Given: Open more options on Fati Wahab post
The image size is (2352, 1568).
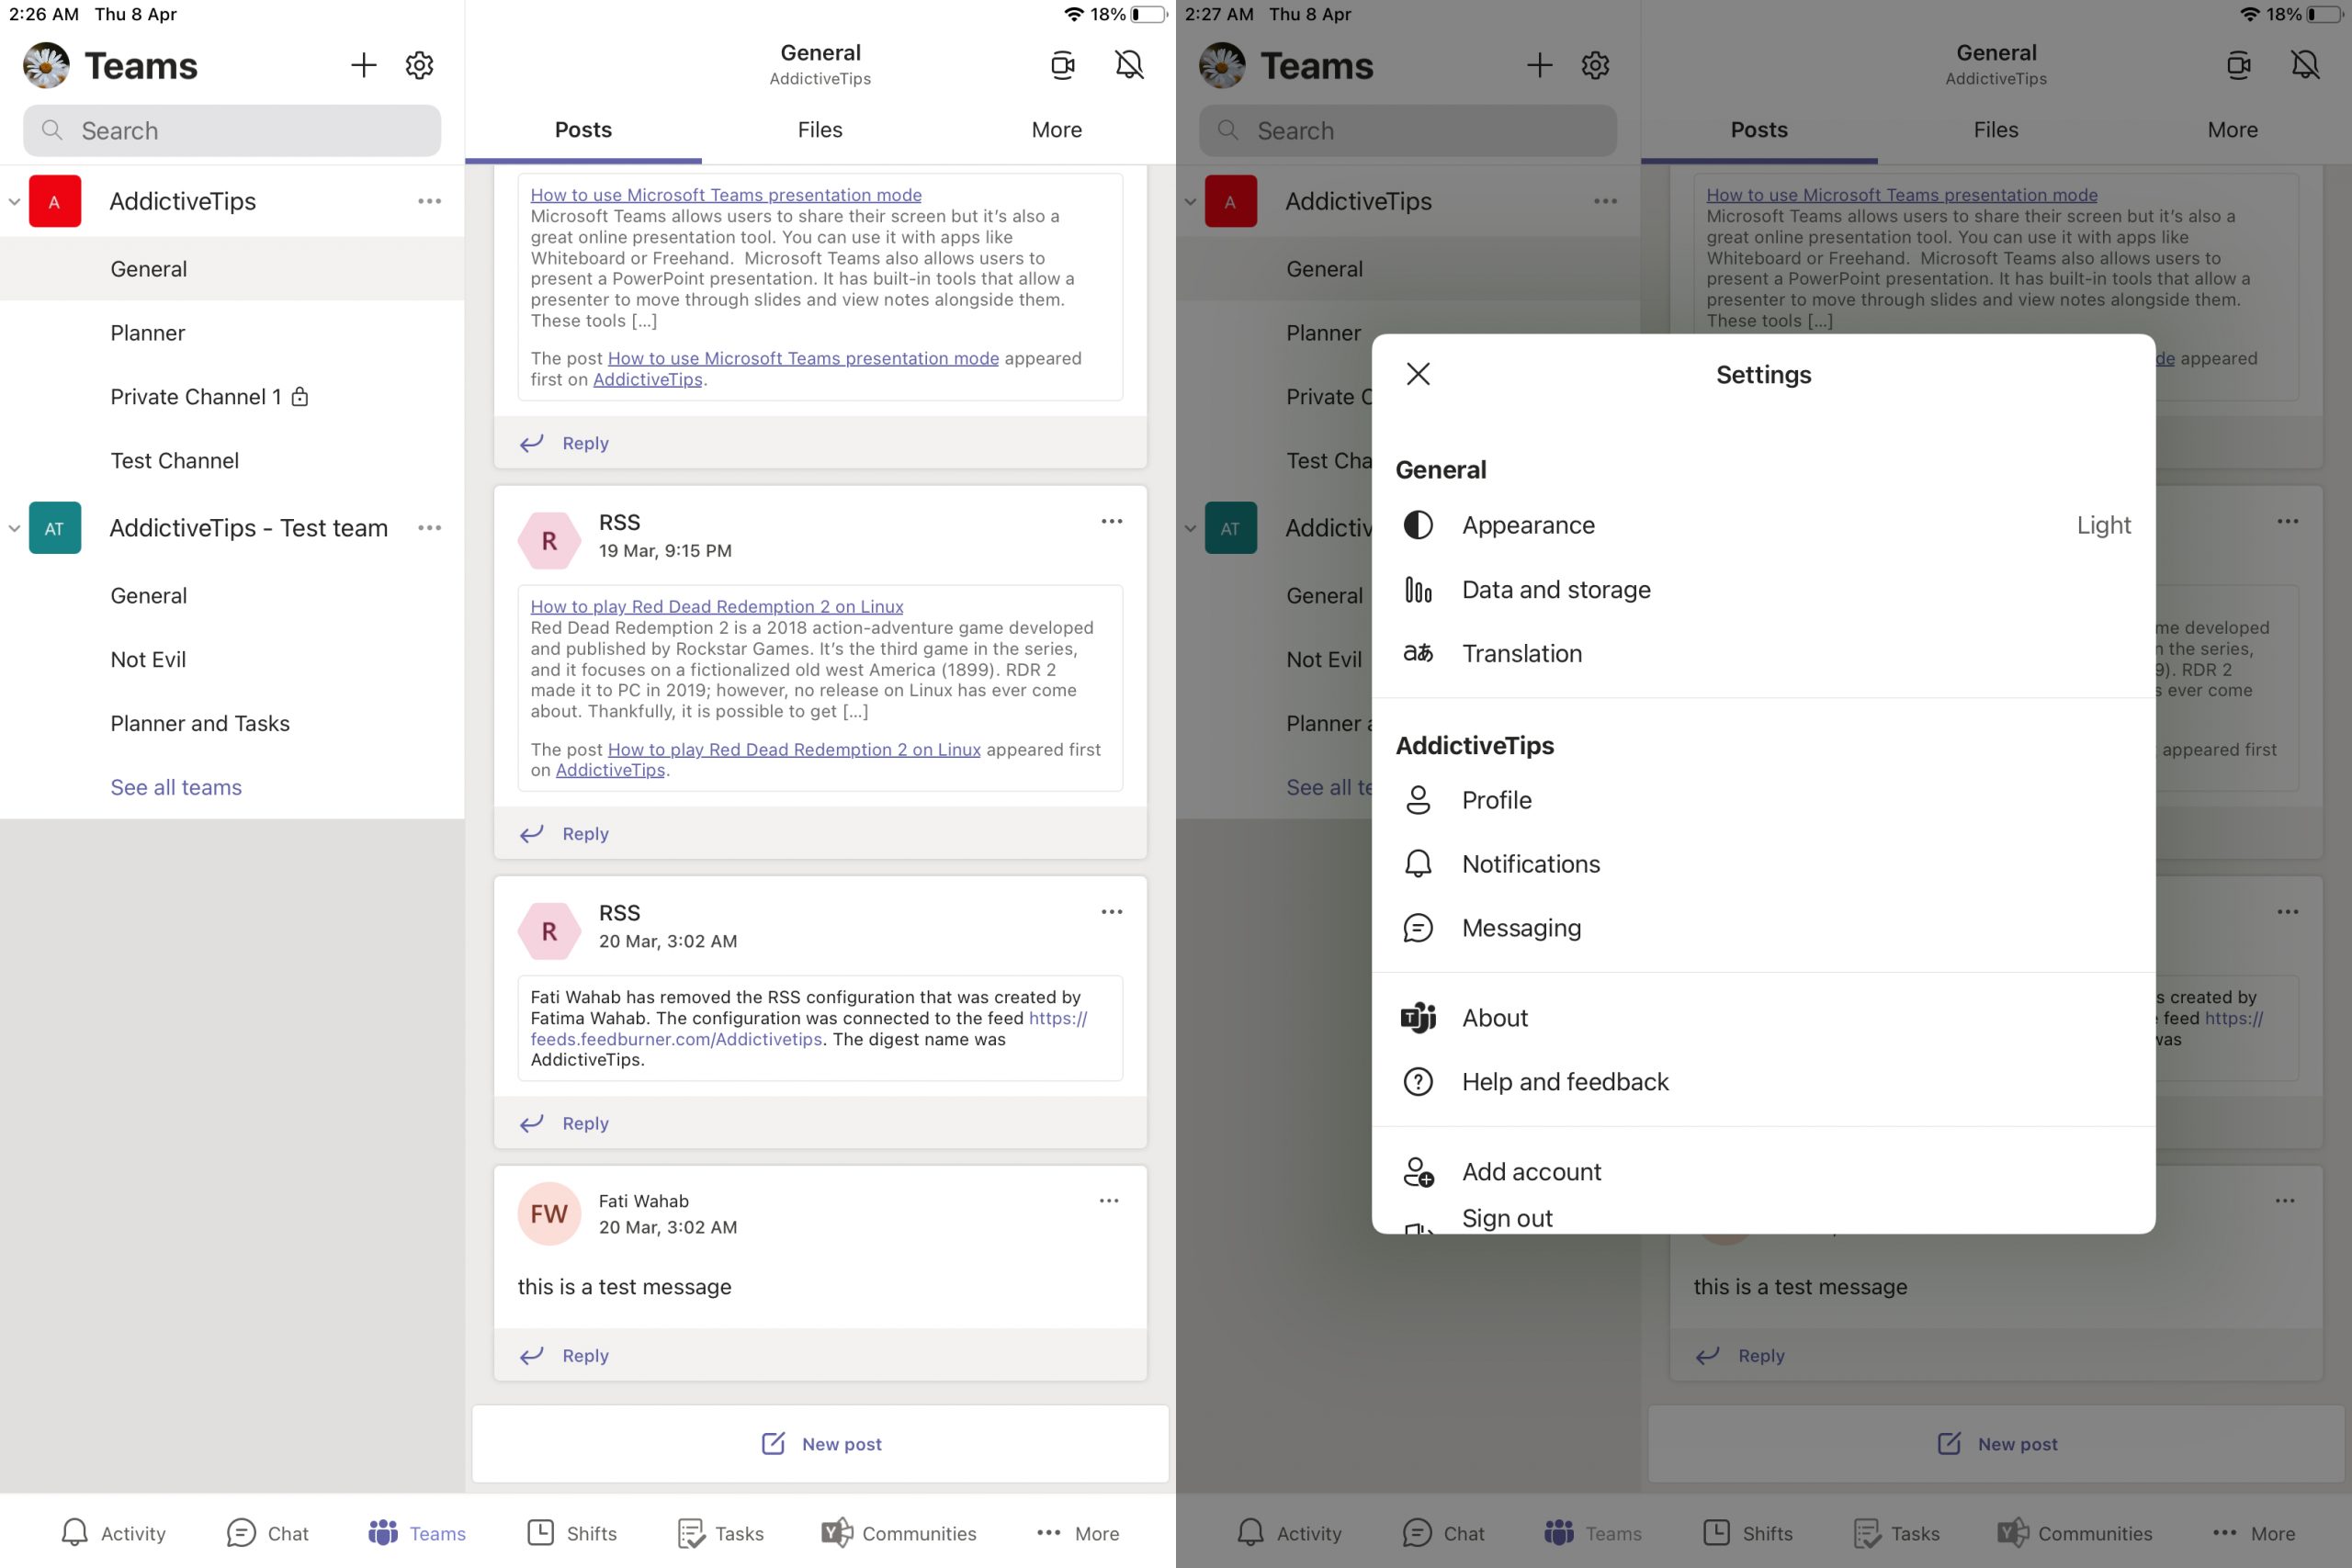Looking at the screenshot, I should [1109, 1201].
